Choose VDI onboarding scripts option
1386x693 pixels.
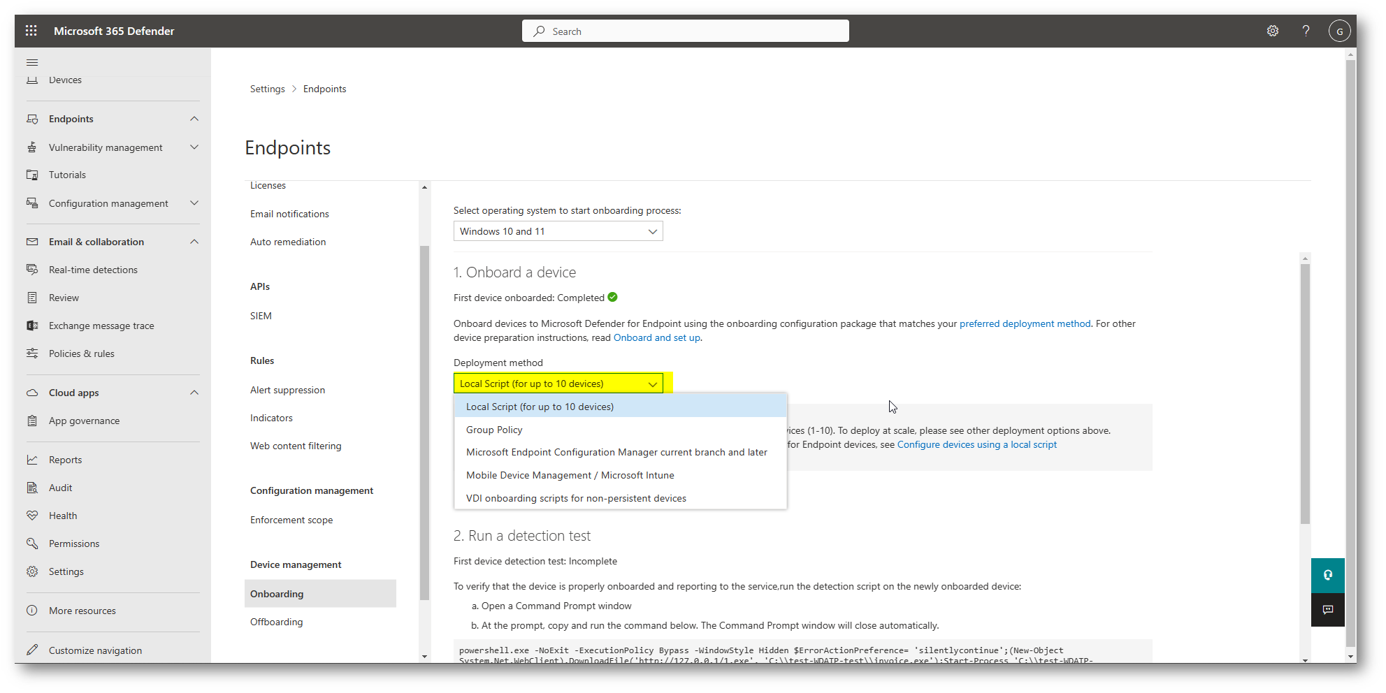pyautogui.click(x=620, y=498)
